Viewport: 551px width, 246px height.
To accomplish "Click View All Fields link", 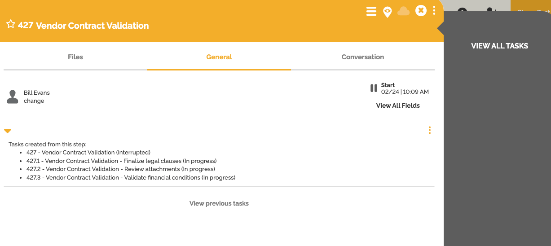I will point(398,105).
